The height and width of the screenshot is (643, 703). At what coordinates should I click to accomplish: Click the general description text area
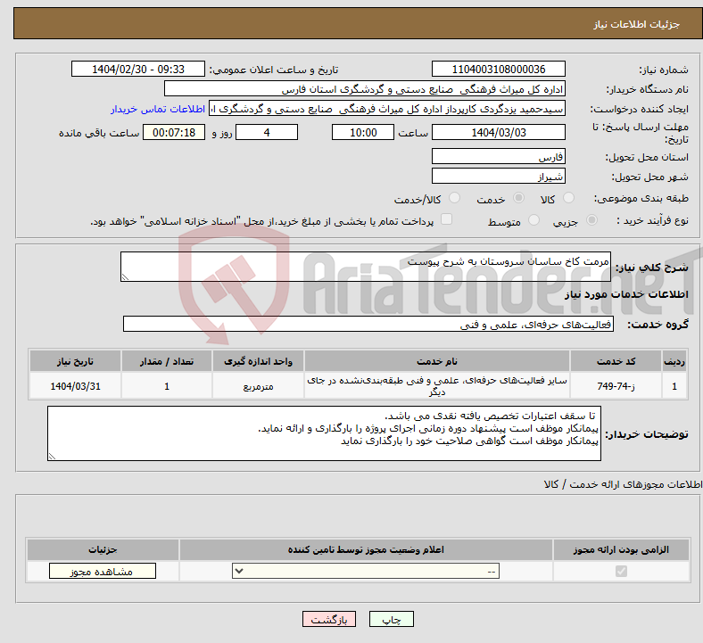pos(366,267)
